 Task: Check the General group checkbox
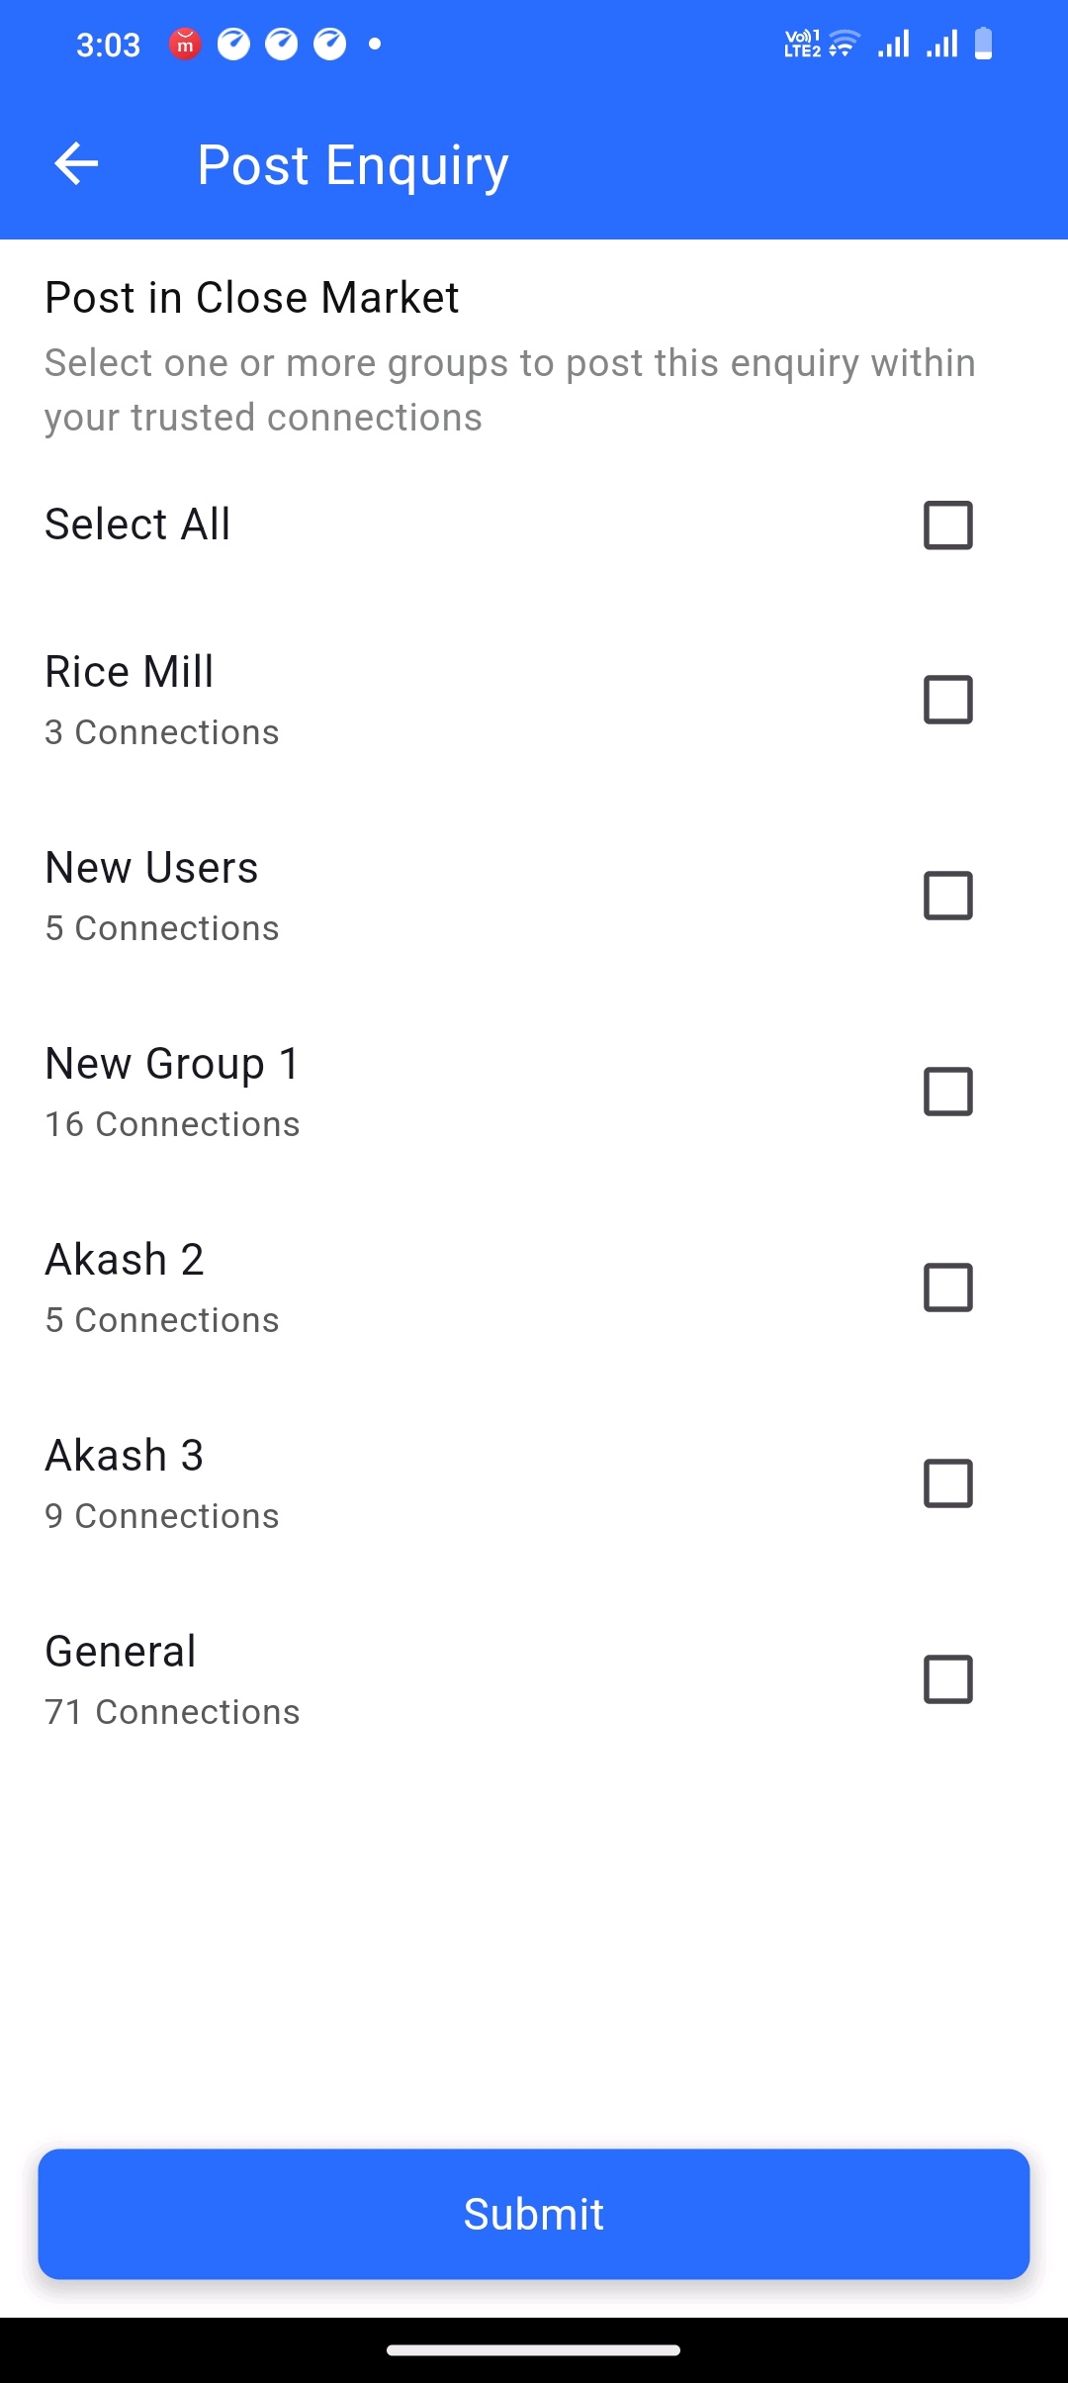[x=947, y=1679]
